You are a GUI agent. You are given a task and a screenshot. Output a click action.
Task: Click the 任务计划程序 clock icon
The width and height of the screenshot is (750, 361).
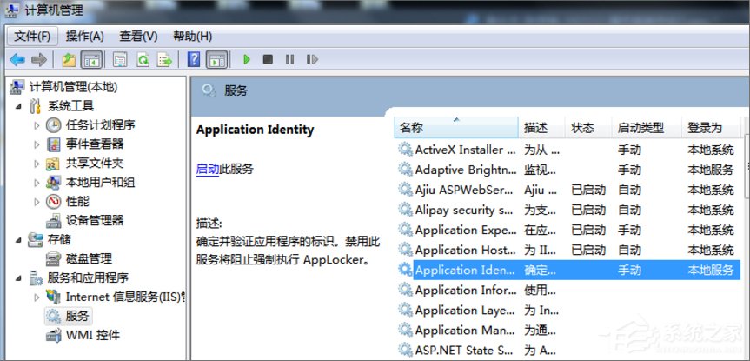54,125
